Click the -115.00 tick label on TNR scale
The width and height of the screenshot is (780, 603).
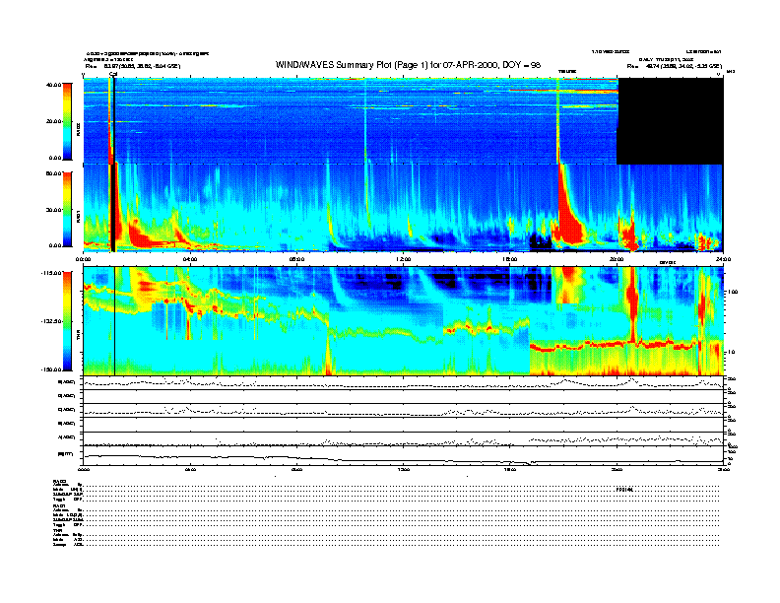coord(49,274)
